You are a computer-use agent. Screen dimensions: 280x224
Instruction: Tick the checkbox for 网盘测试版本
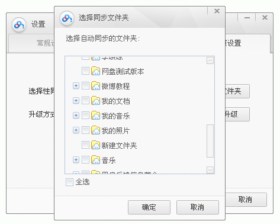coord(85,71)
